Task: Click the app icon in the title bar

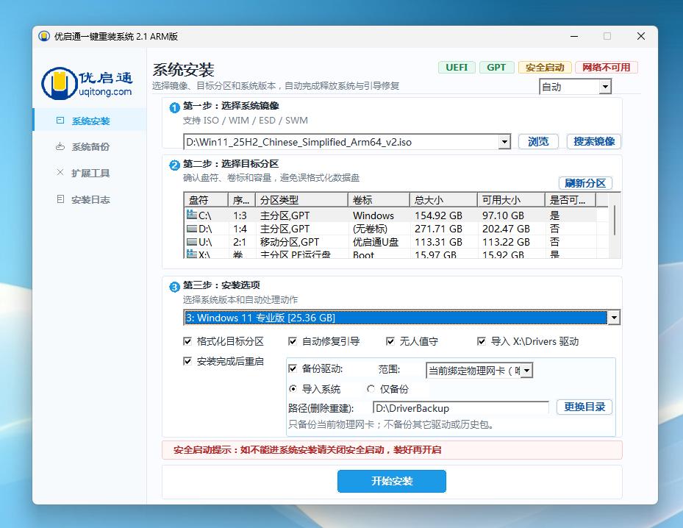Action: 44,36
